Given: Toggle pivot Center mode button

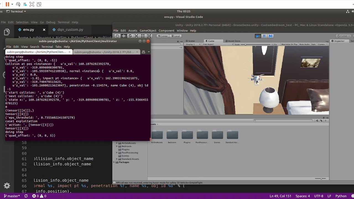Looking at the screenshot, I should (163, 36).
